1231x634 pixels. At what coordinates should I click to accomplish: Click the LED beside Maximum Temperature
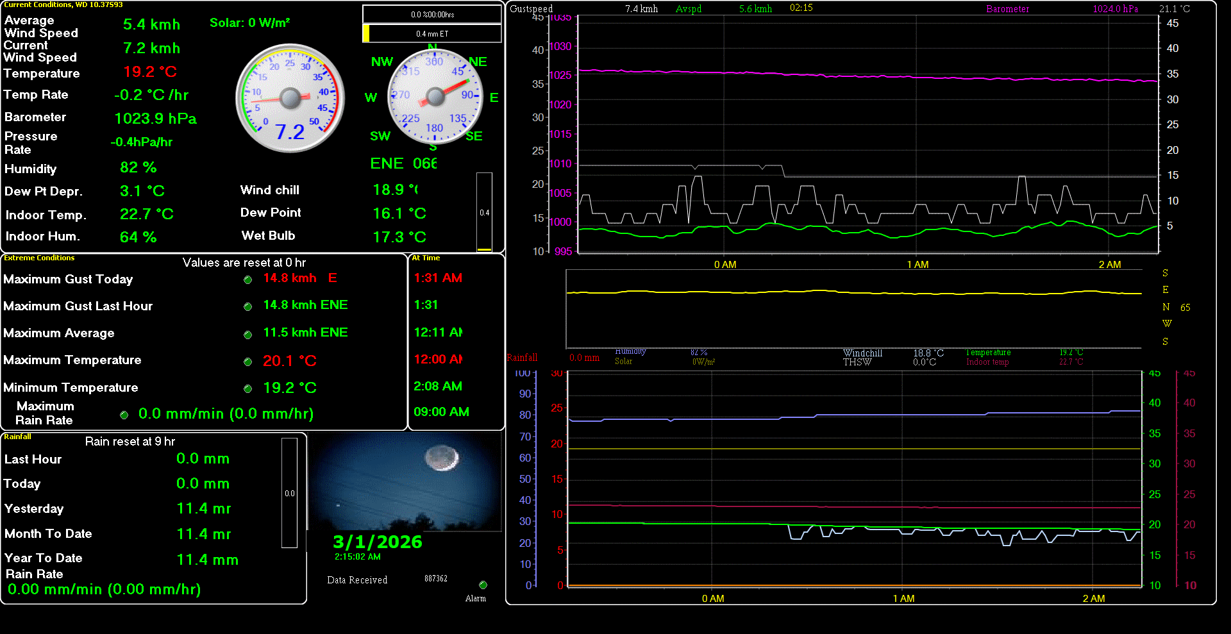247,362
